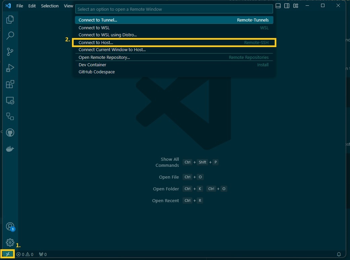Open the Selection menu
Image resolution: width=350 pixels, height=260 pixels.
point(50,6)
